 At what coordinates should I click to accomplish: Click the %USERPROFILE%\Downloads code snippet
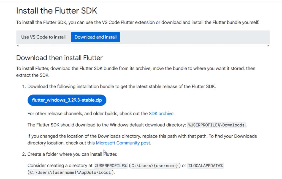216,125
